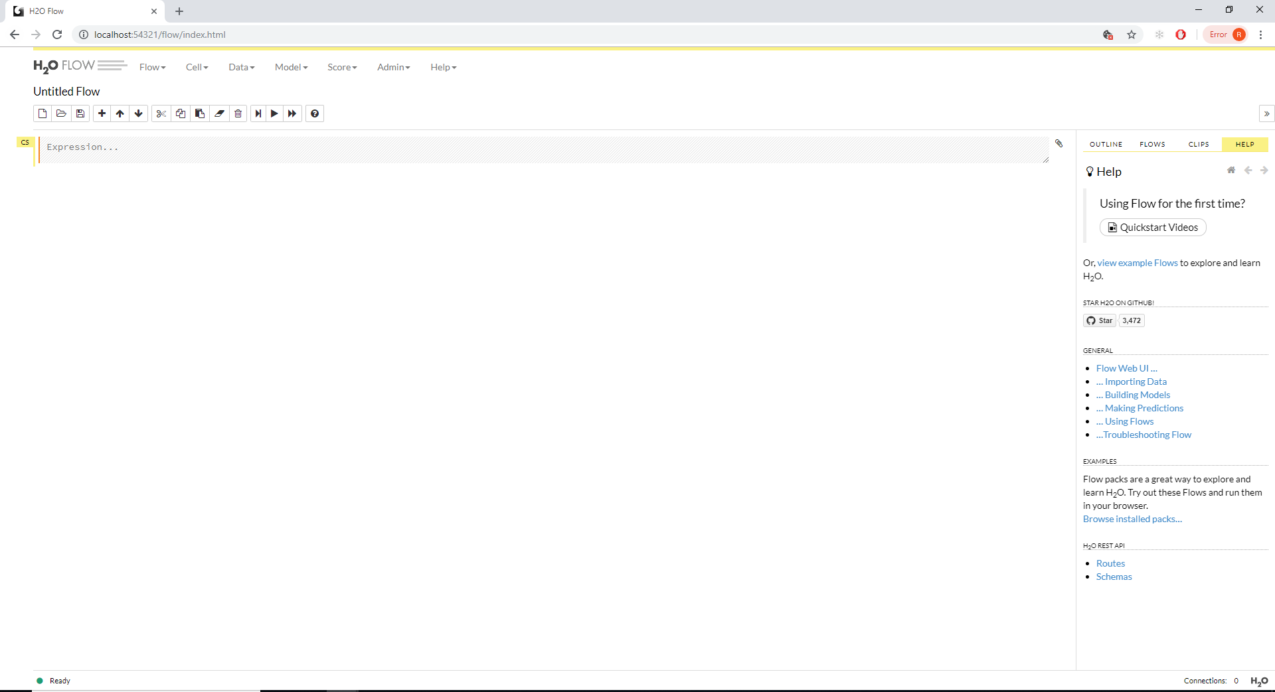Screen dimensions: 1275x692
Task: Open the Admin dropdown menu
Action: click(x=394, y=67)
